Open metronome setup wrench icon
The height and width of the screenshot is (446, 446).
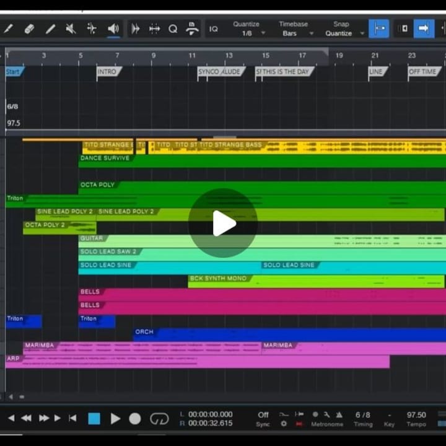click(326, 415)
